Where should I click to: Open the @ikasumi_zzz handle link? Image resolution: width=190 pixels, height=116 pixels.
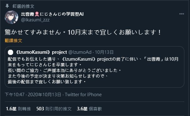tap(35, 20)
